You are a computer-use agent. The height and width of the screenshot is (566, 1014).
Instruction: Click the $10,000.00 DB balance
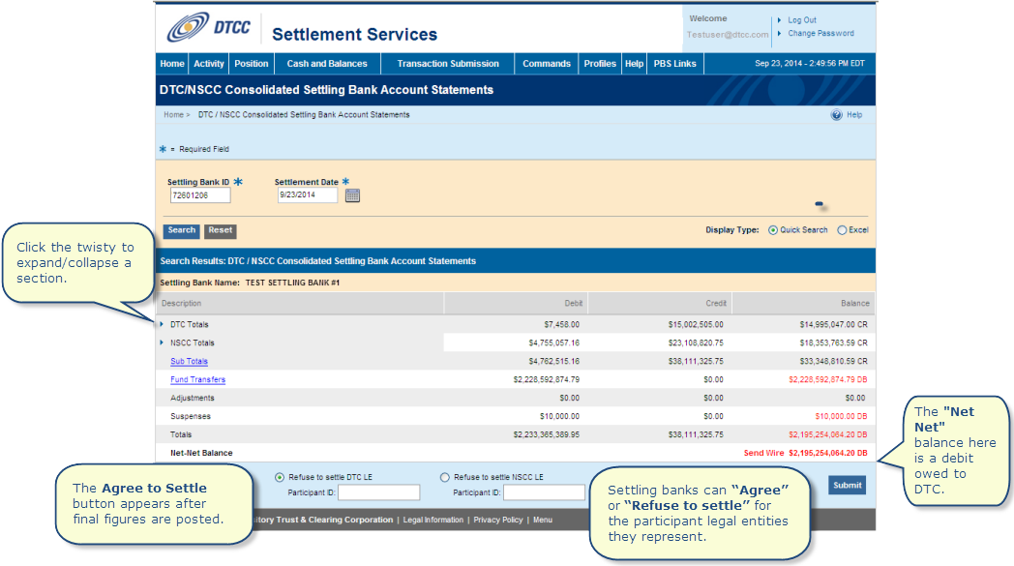(842, 417)
